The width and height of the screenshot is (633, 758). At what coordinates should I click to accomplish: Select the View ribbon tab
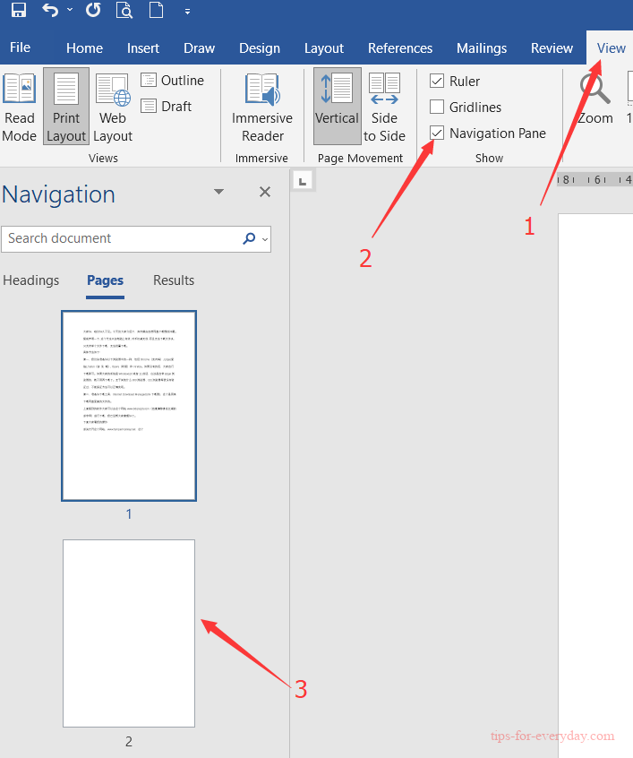pyautogui.click(x=611, y=47)
